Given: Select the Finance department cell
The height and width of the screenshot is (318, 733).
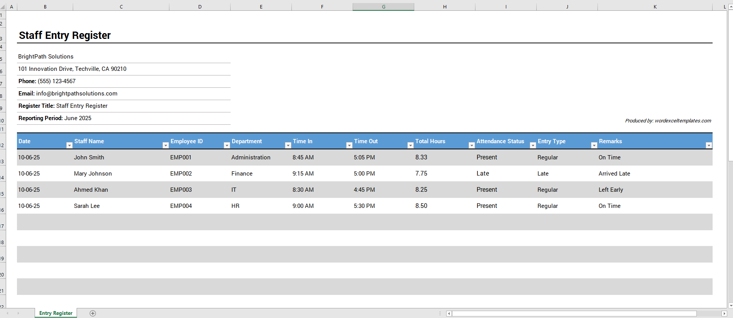Looking at the screenshot, I should 261,173.
